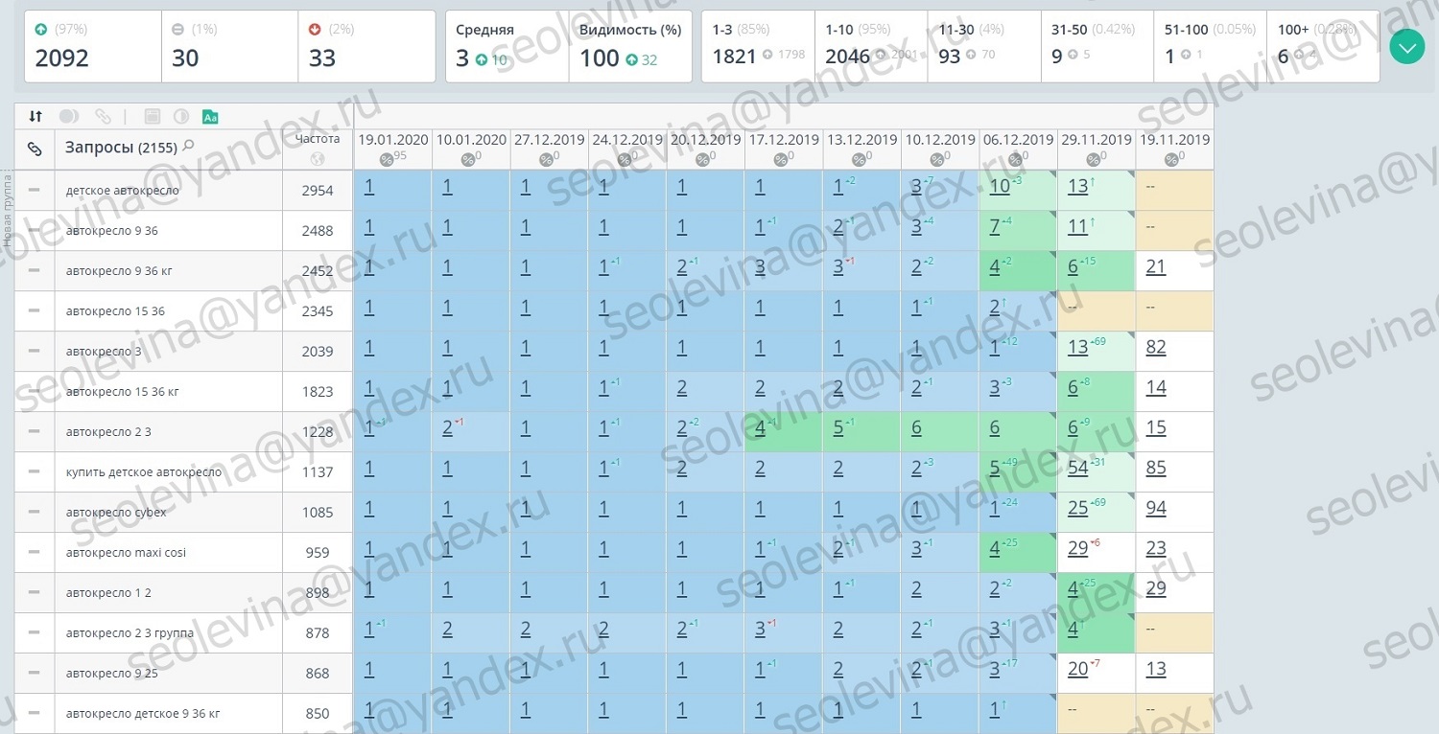The width and height of the screenshot is (1439, 734).
Task: Open position 10 link for детское автокресло on 06.12.2019
Action: tap(1000, 186)
